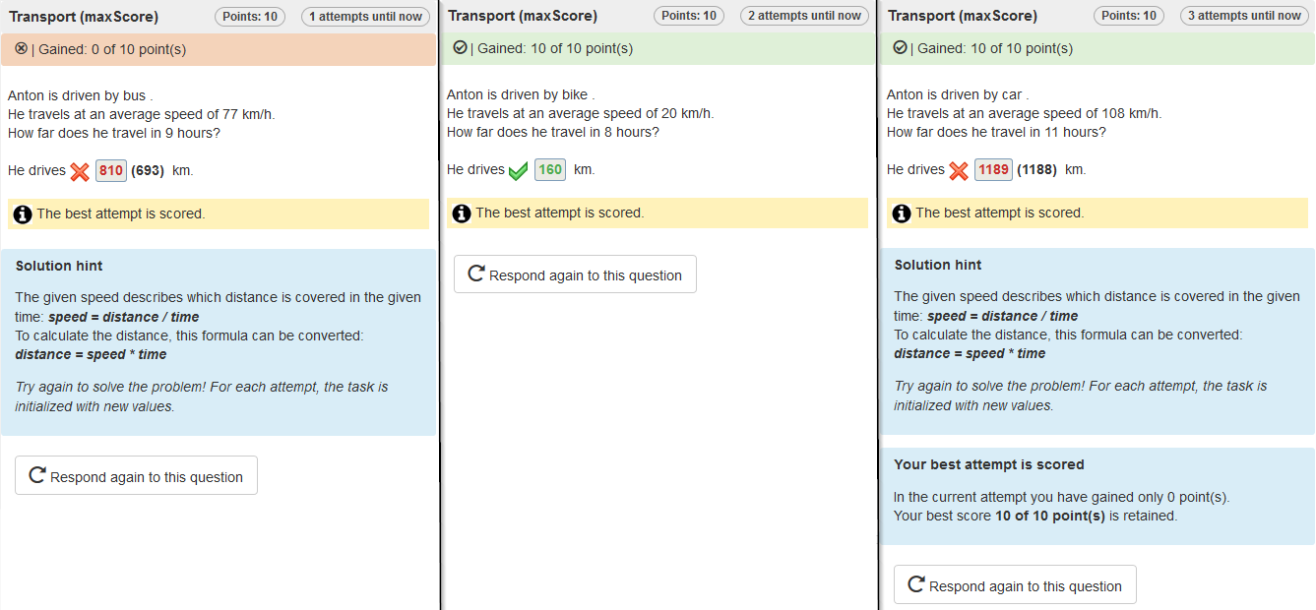Click the check-circle icon in the middle Gained banner
Viewport: 1316px width, 610px height.
(460, 48)
